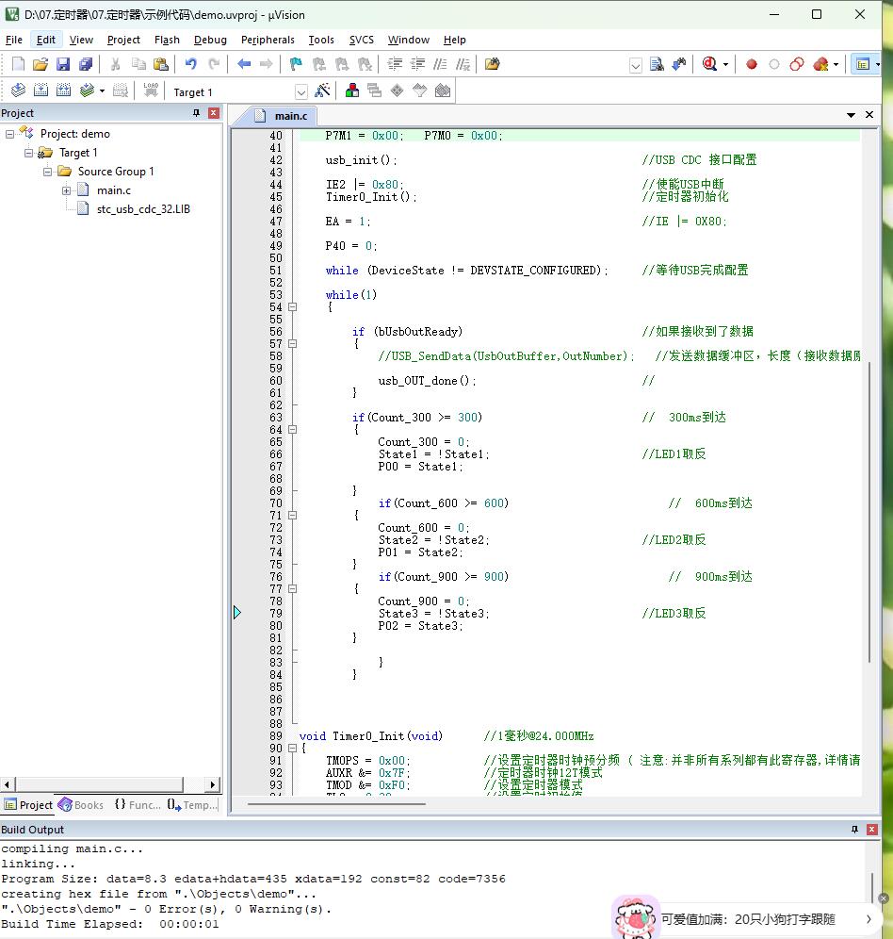
Task: Close the Build Output panel with the red X
Action: tap(872, 829)
